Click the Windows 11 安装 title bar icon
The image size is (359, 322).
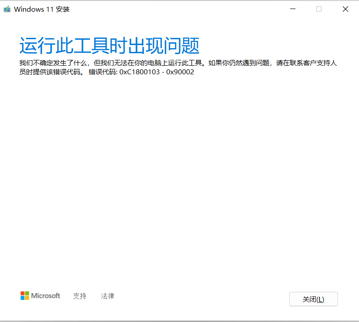click(7, 9)
